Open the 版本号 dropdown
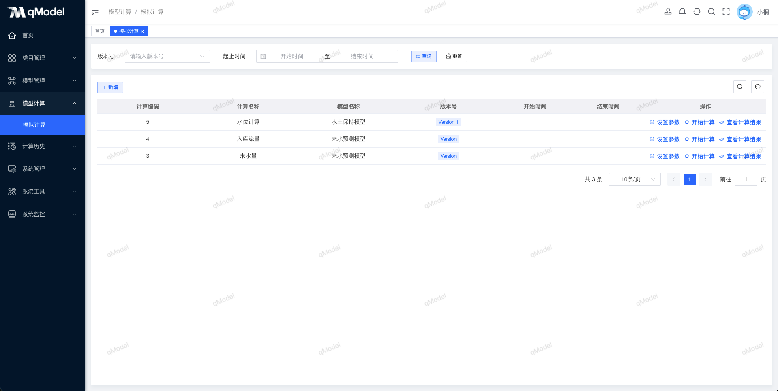The height and width of the screenshot is (391, 778). pos(167,56)
